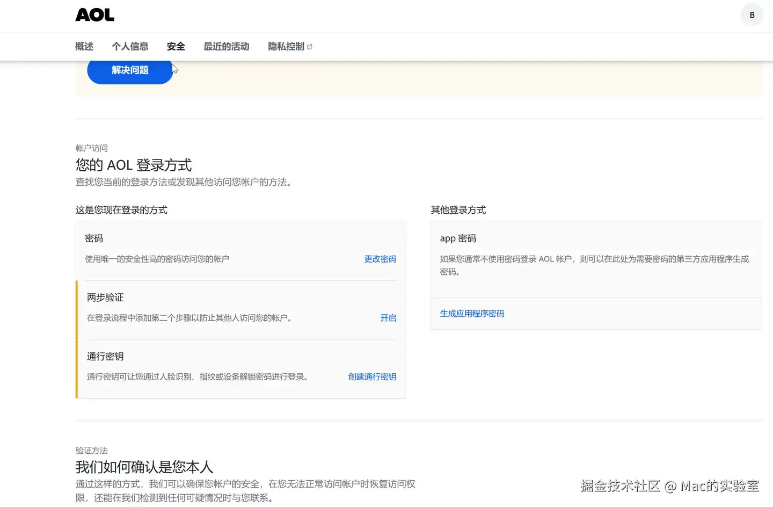Click the 帐户访问 section label
Screen dimensions: 773x507
pos(91,148)
